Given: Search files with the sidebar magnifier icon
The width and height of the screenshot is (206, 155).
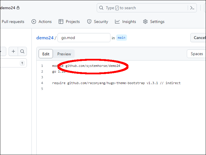Looking at the screenshot, I should pos(22,51).
